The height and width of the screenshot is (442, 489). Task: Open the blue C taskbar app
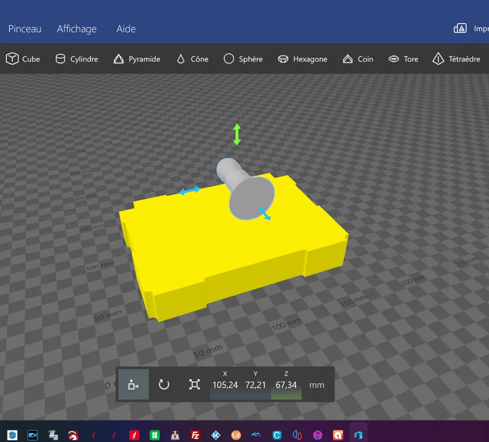click(x=277, y=435)
